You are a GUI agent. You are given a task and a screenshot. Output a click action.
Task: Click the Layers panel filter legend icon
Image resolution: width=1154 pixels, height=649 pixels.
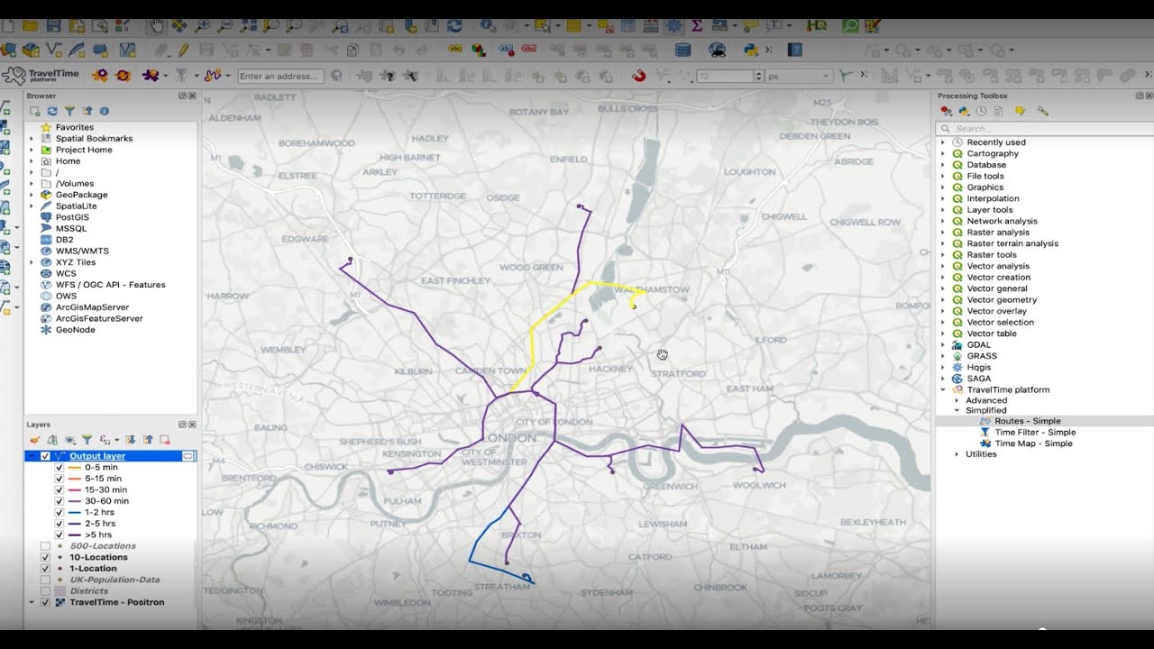click(x=87, y=440)
